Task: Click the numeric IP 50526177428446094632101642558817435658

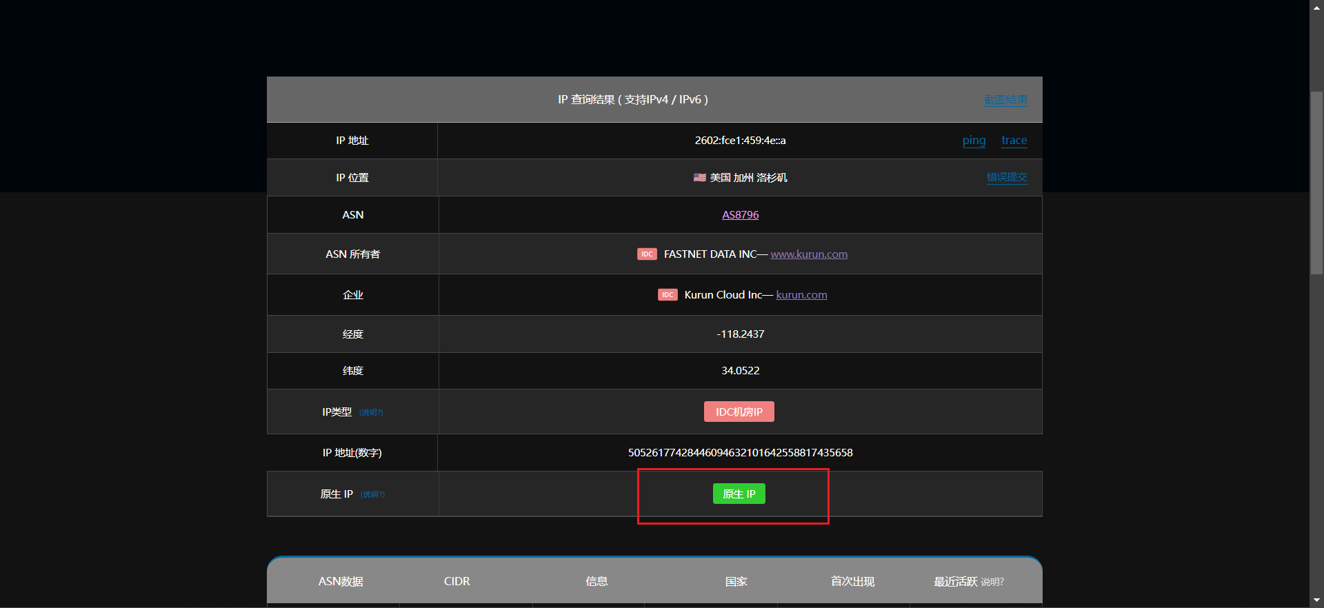Action: click(740, 453)
